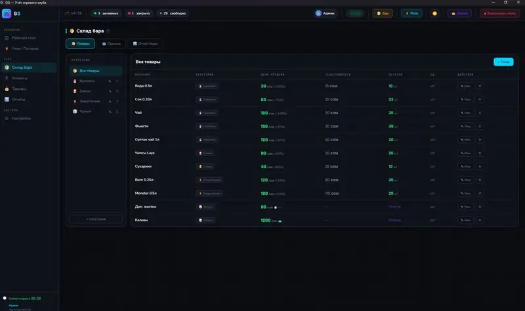Screen dimensions: 525x311
Task: Click the help question mark beside Склад бара
Action: (108, 31)
